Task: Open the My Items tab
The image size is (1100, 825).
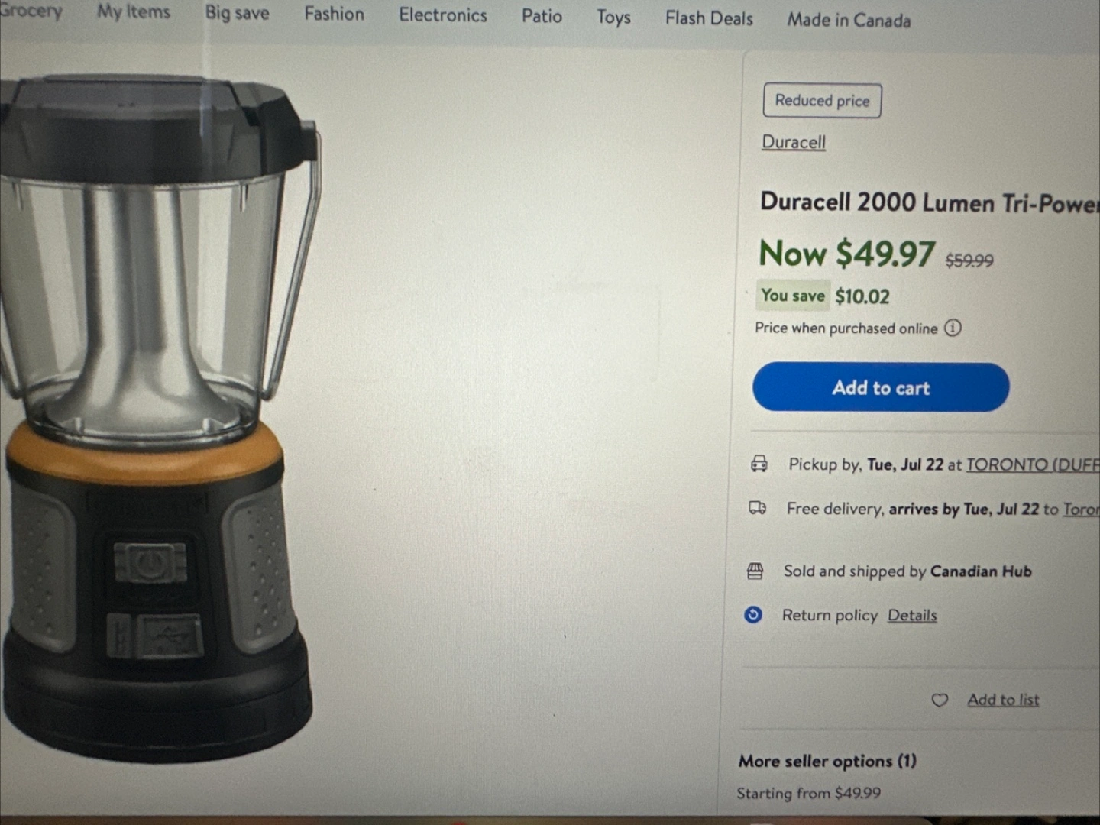Action: click(x=134, y=12)
